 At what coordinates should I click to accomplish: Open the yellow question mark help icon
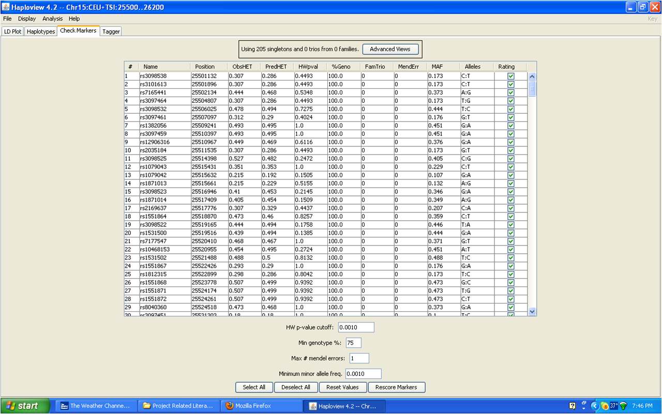point(573,406)
